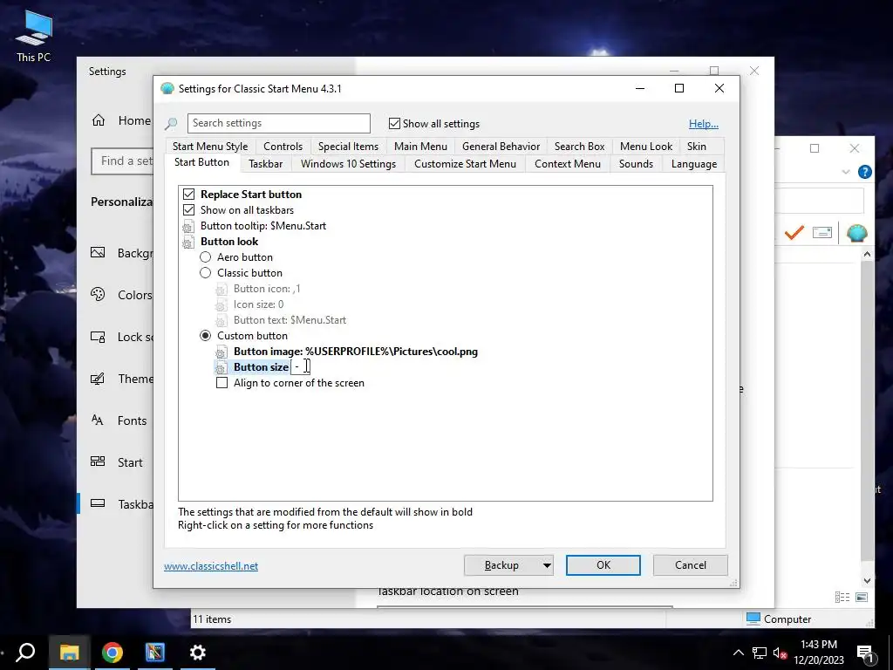Select Classic button radio option
Screen dimensions: 893x670
(205, 273)
